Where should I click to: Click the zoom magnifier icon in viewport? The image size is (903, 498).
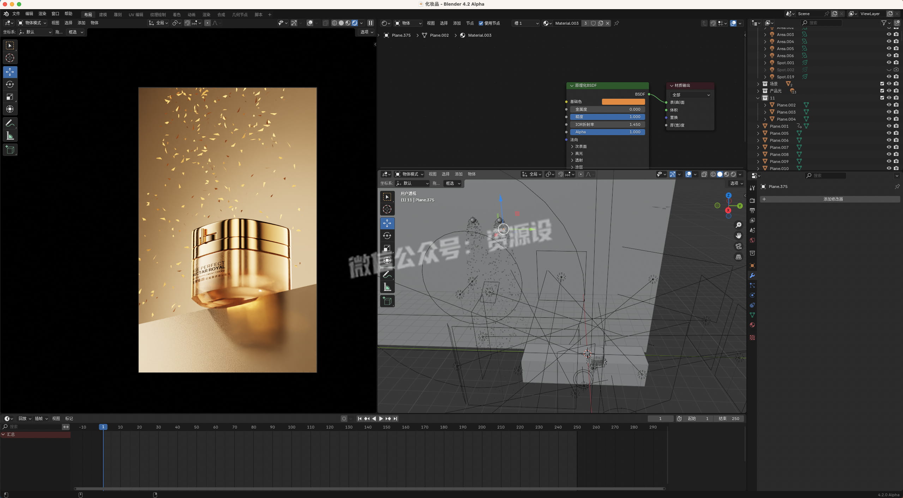[738, 225]
